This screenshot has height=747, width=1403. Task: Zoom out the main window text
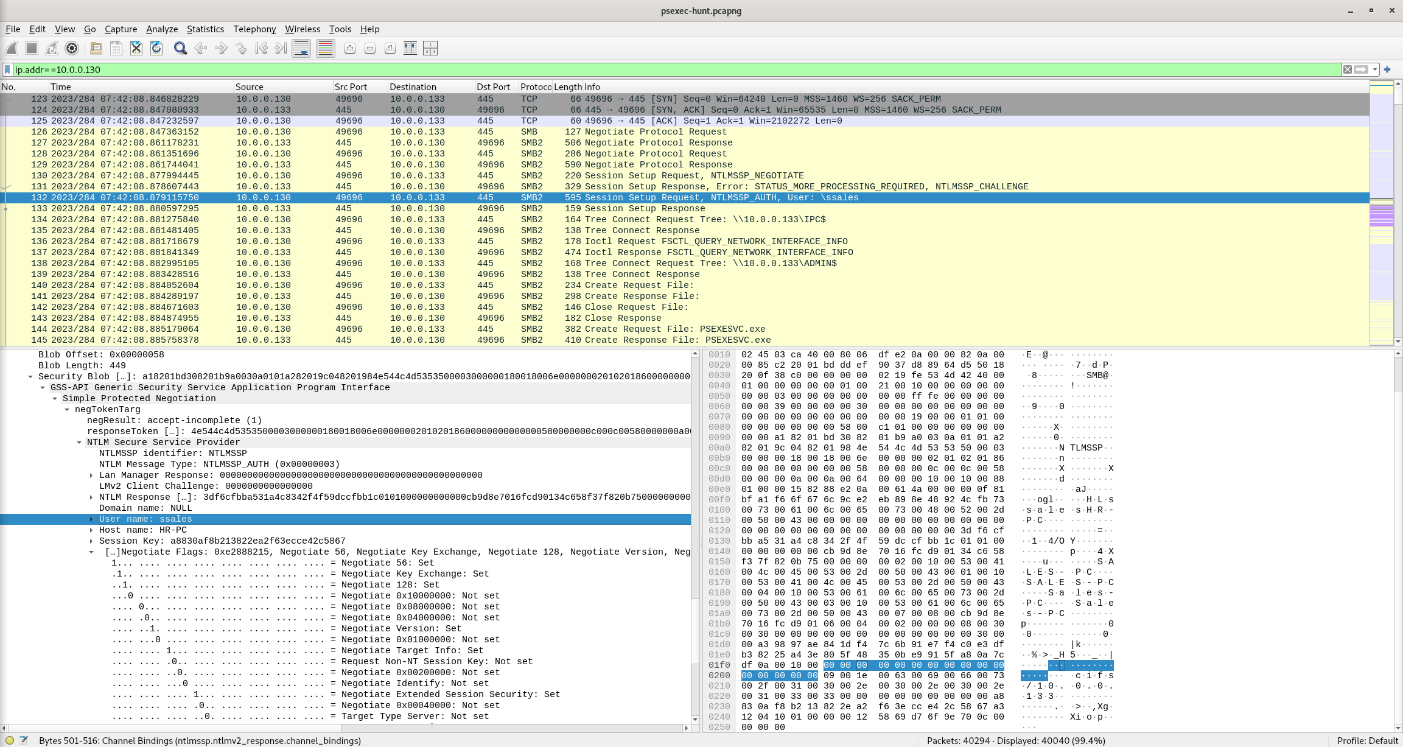tap(369, 48)
